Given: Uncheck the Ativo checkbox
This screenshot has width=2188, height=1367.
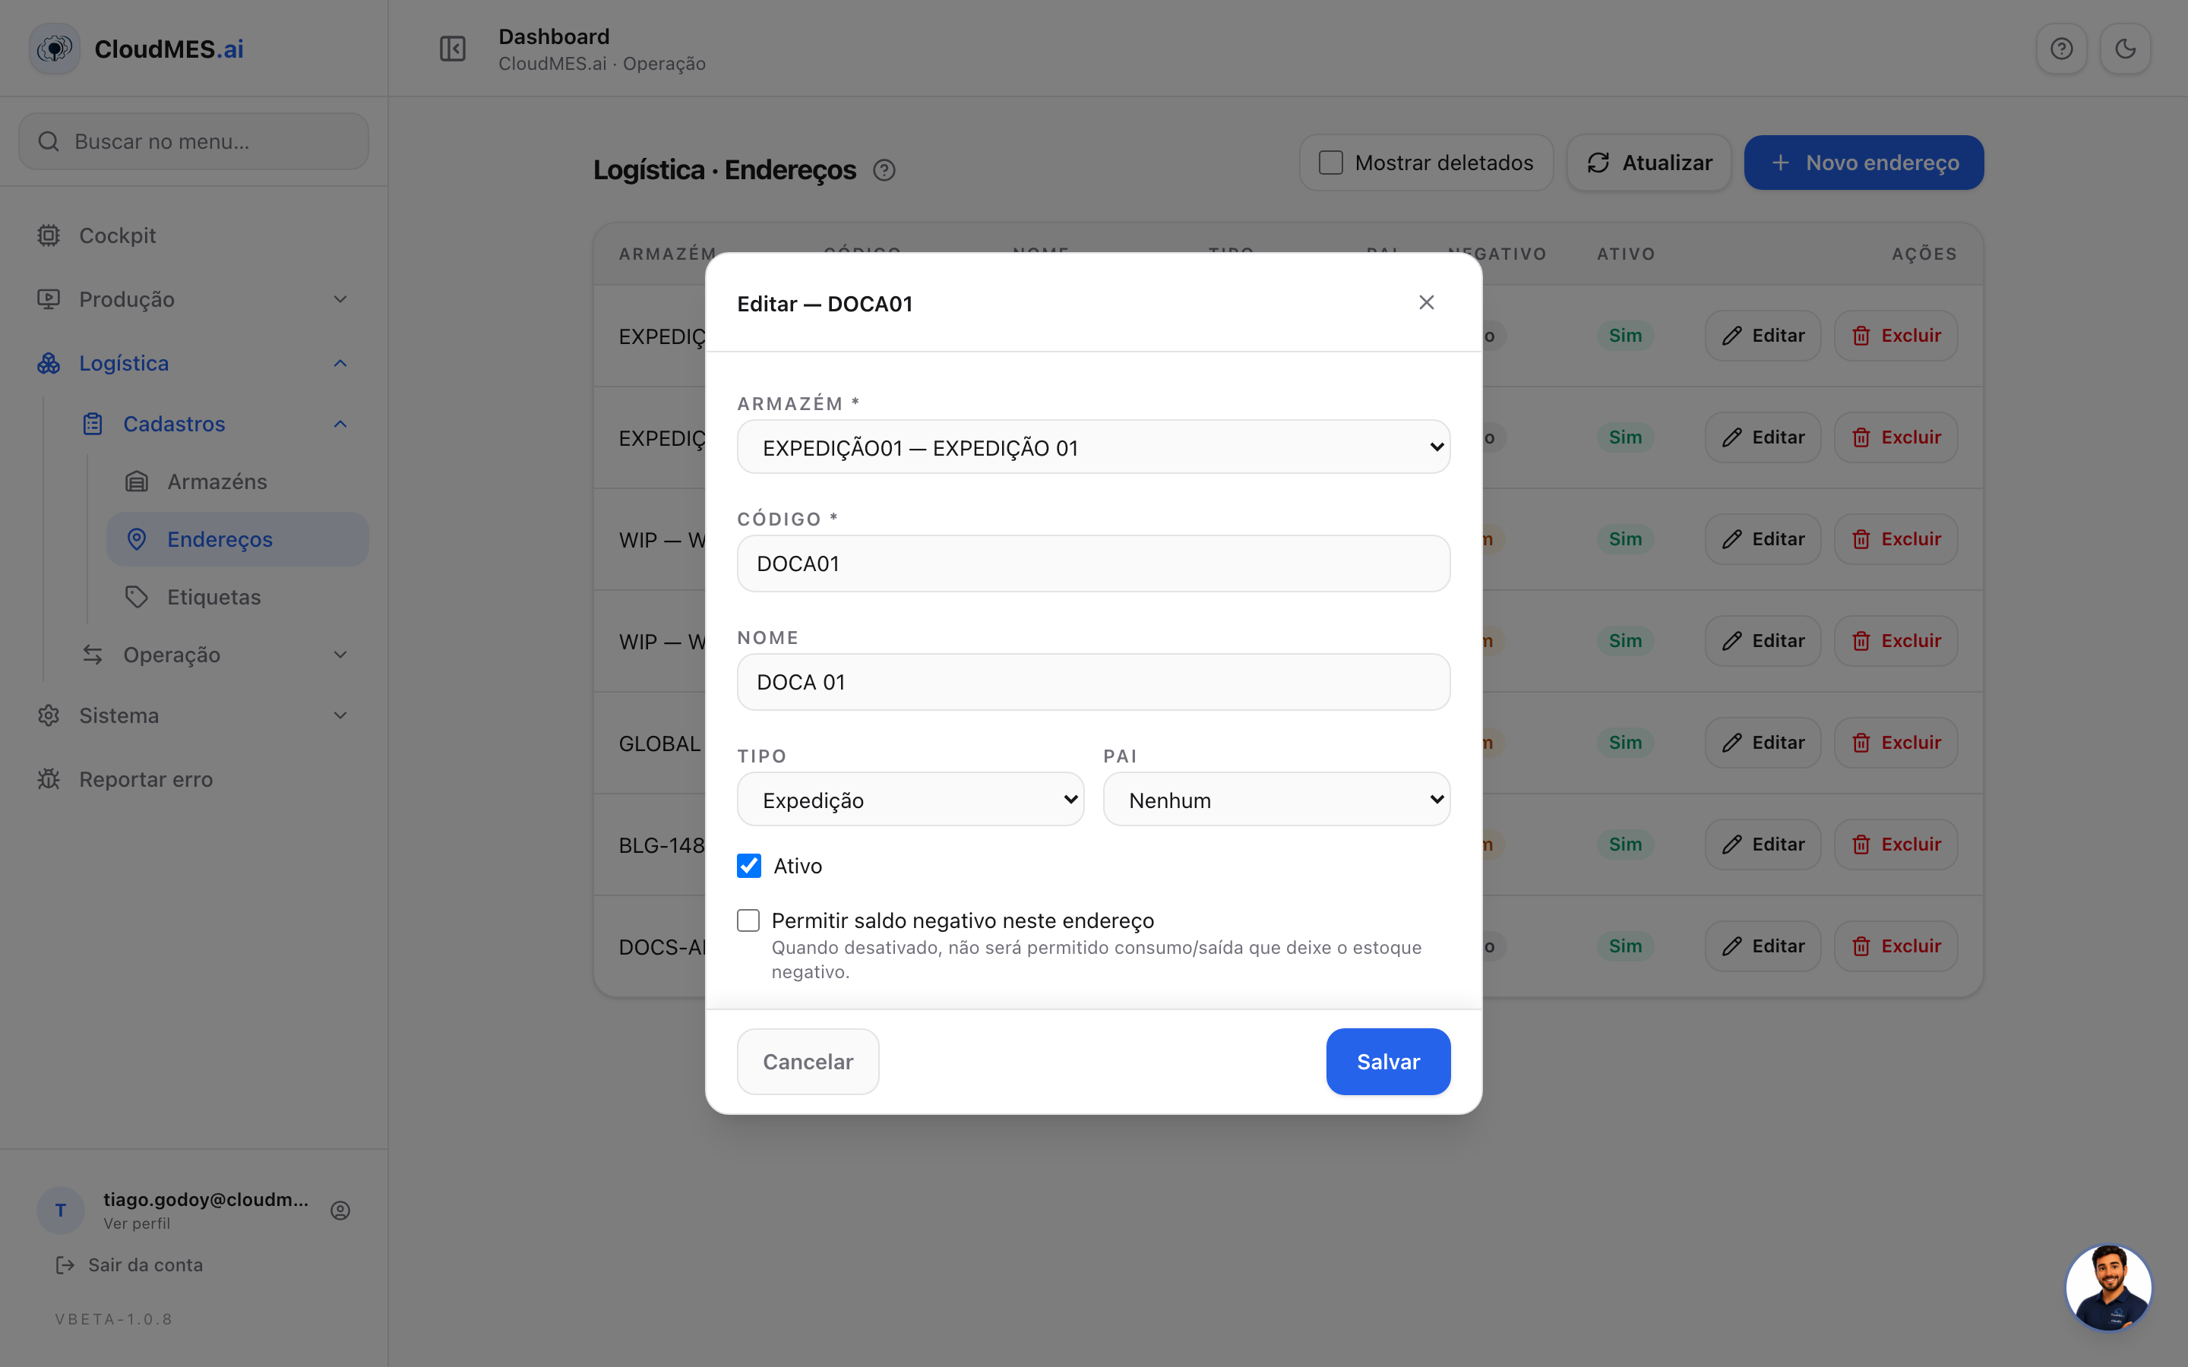Looking at the screenshot, I should pyautogui.click(x=748, y=866).
